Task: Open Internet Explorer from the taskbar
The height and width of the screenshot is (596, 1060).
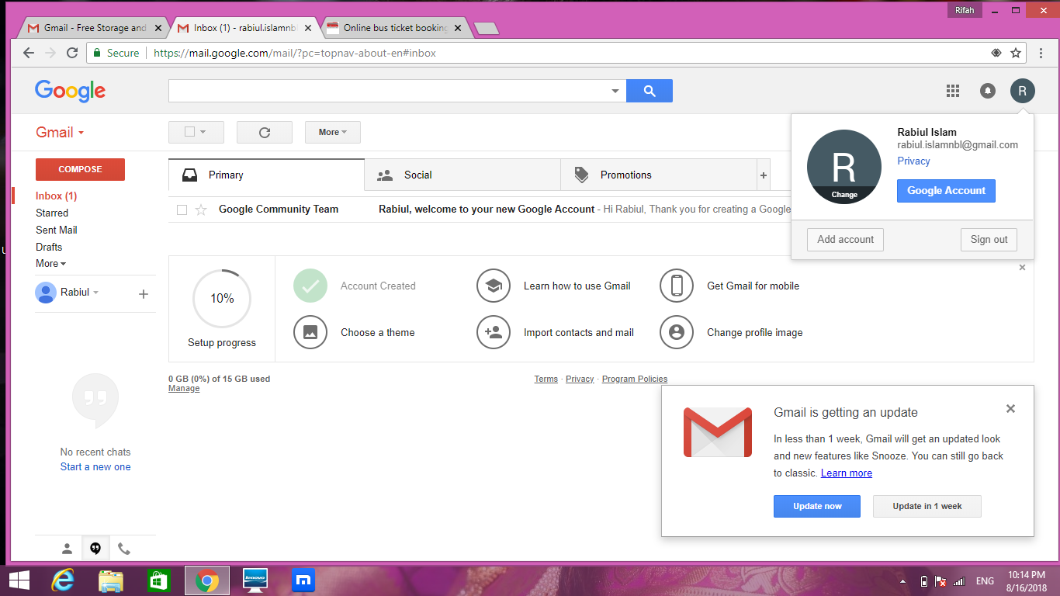Action: point(62,580)
